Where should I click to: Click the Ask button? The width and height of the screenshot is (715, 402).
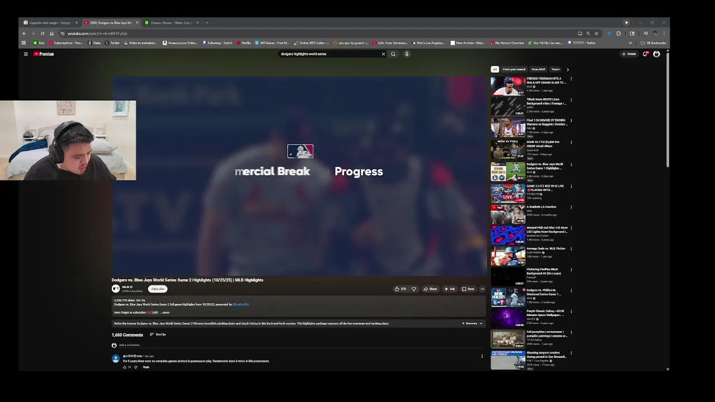click(450, 289)
